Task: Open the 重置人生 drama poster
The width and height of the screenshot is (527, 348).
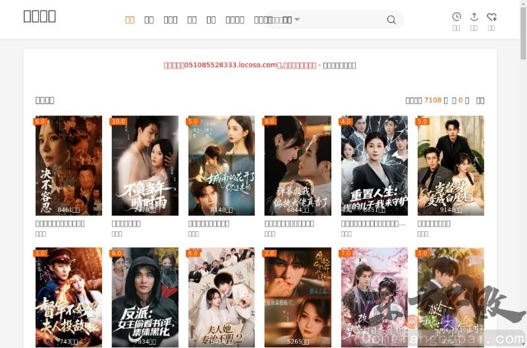Action: point(374,165)
